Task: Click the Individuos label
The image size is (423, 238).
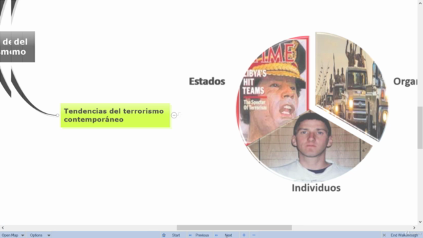Action: [x=316, y=188]
